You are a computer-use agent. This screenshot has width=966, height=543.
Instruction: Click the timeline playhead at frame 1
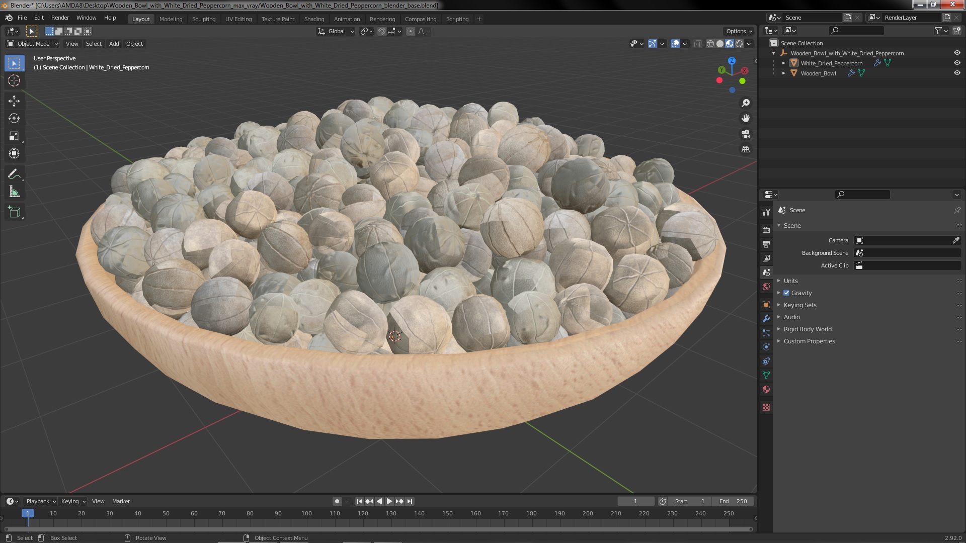(28, 513)
